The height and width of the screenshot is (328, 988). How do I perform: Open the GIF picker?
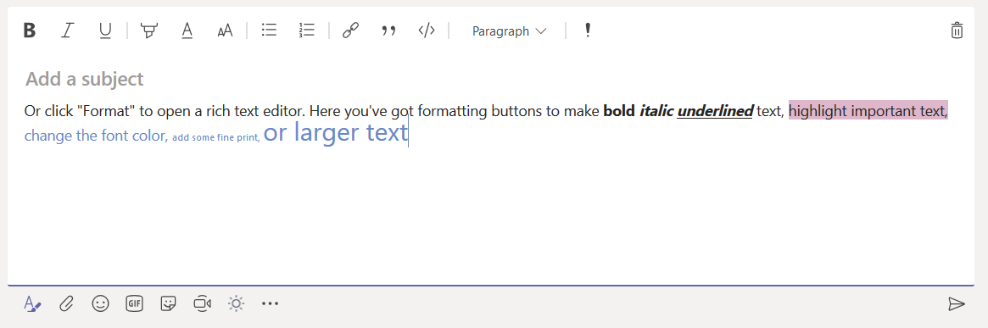pyautogui.click(x=134, y=303)
